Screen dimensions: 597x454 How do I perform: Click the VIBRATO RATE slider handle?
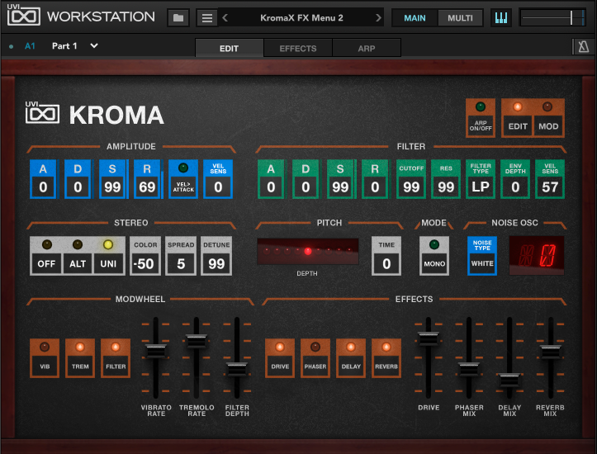pos(156,351)
